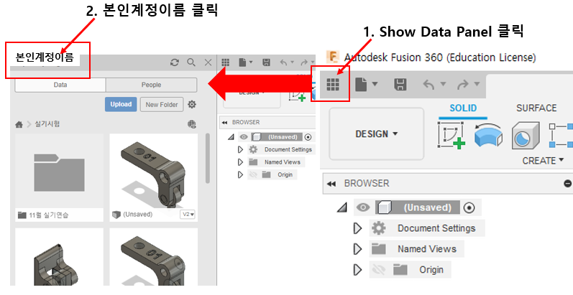The height and width of the screenshot is (295, 573).
Task: Click Redo arrow in enlarged toolbar
Action: tap(462, 85)
